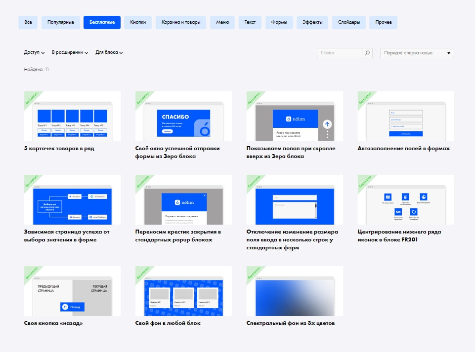
Task: Open the «Доступ» filter dropdown
Action: coord(34,52)
